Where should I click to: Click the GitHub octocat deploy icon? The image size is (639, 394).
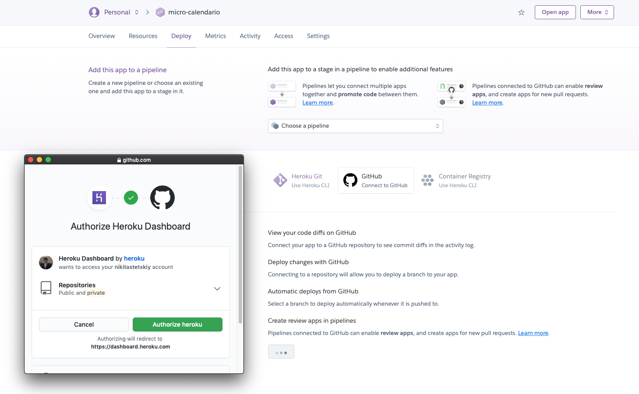coord(350,180)
